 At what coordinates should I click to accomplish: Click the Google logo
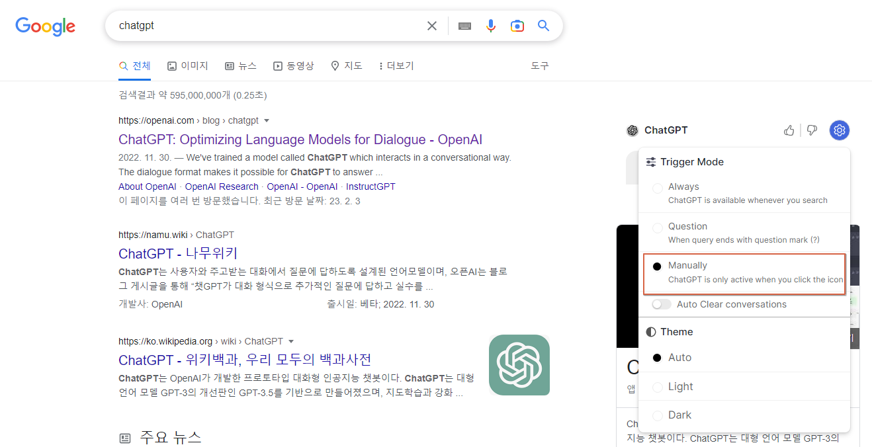click(x=46, y=26)
